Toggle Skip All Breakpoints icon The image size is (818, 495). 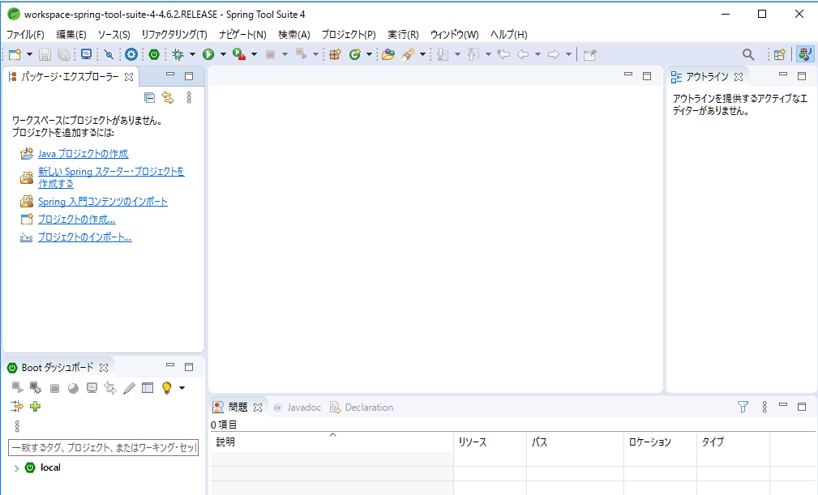[x=109, y=54]
